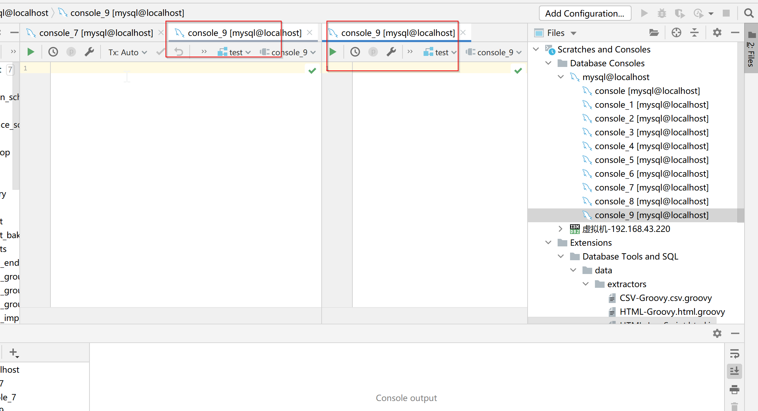Hide the console output panel with minus icon
Viewport: 758px width, 411px height.
[735, 333]
